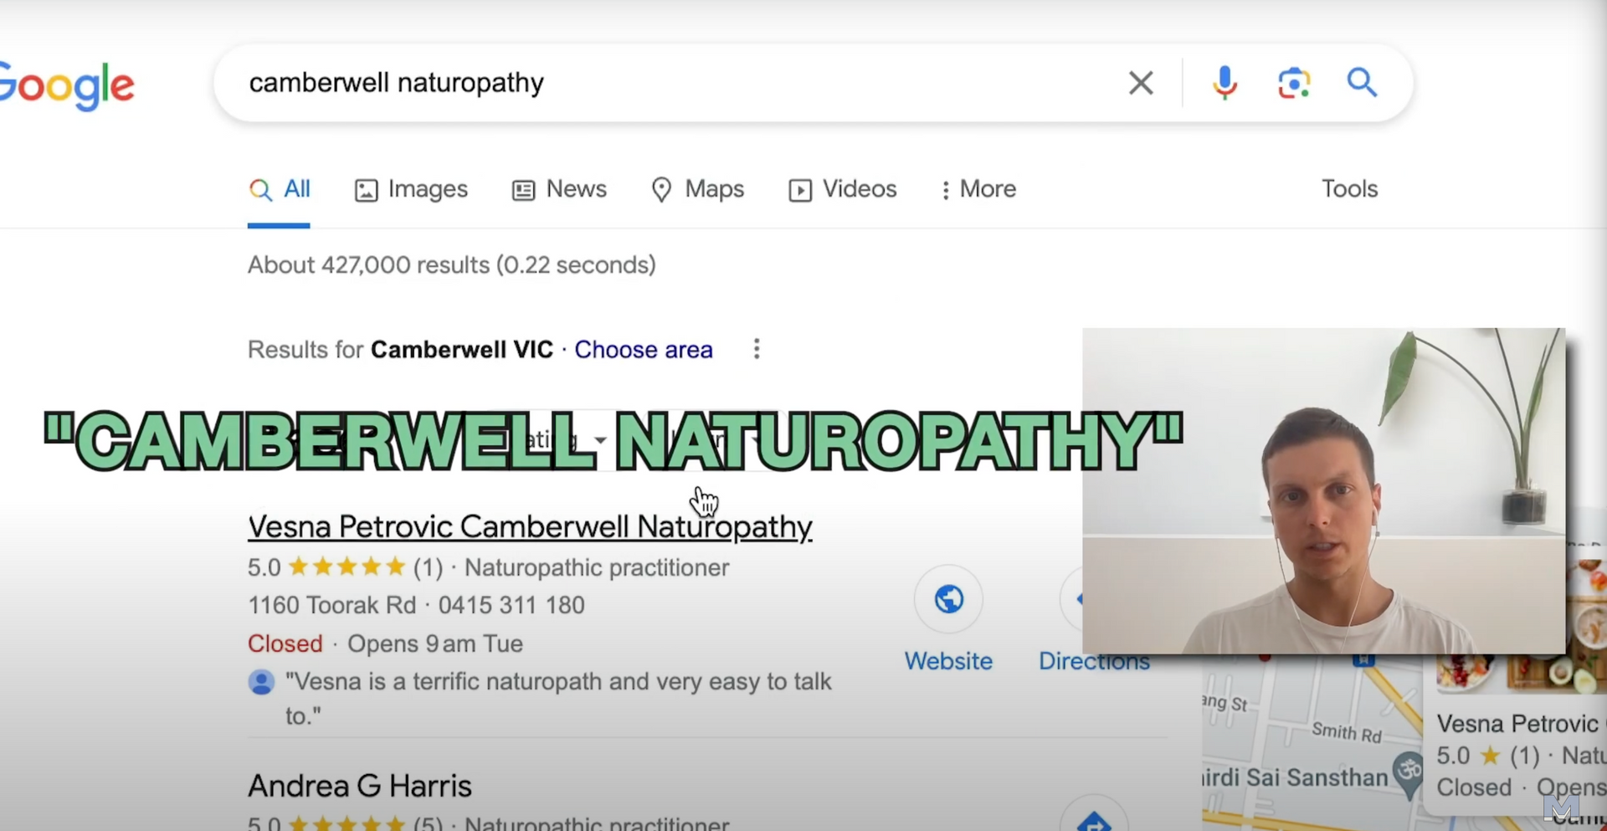The width and height of the screenshot is (1607, 831).
Task: Start voice search with microphone icon
Action: 1225,83
